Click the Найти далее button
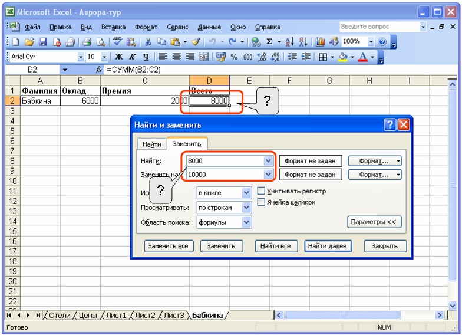Image resolution: width=462 pixels, height=335 pixels. [328, 246]
